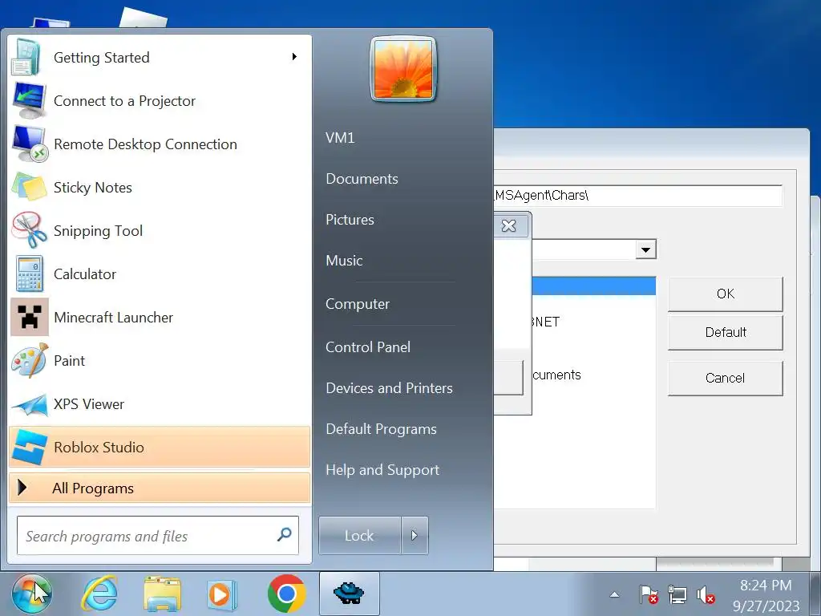Open Help and Support
821x616 pixels.
point(382,470)
